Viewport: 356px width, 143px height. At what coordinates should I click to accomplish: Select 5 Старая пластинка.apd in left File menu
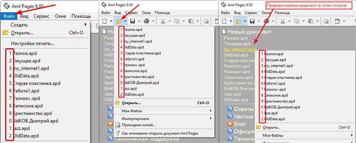[x=45, y=83]
